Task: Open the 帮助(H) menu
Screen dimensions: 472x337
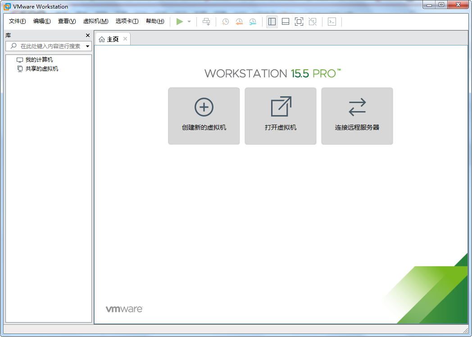Action: [x=155, y=21]
